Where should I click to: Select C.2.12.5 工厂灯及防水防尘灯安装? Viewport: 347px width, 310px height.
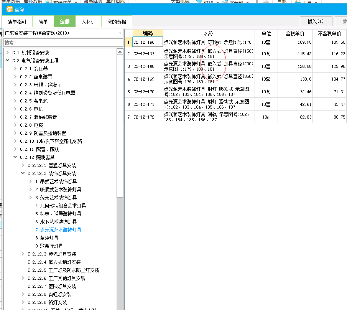(63, 270)
